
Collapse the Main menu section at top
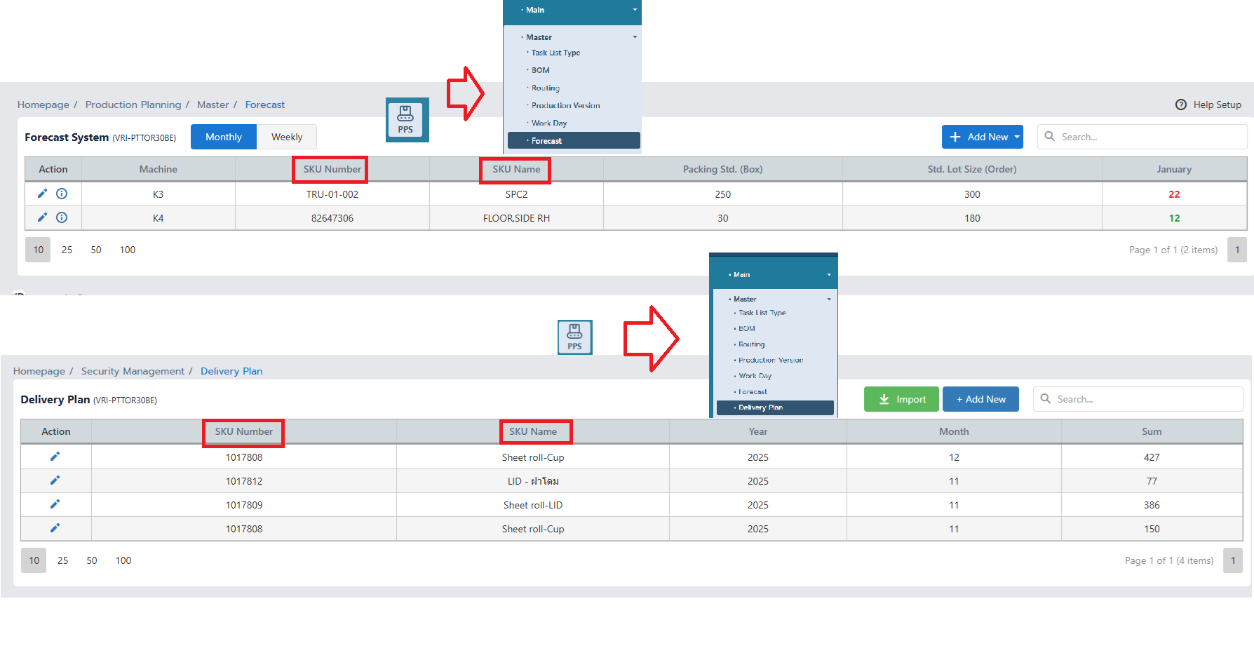coord(635,10)
